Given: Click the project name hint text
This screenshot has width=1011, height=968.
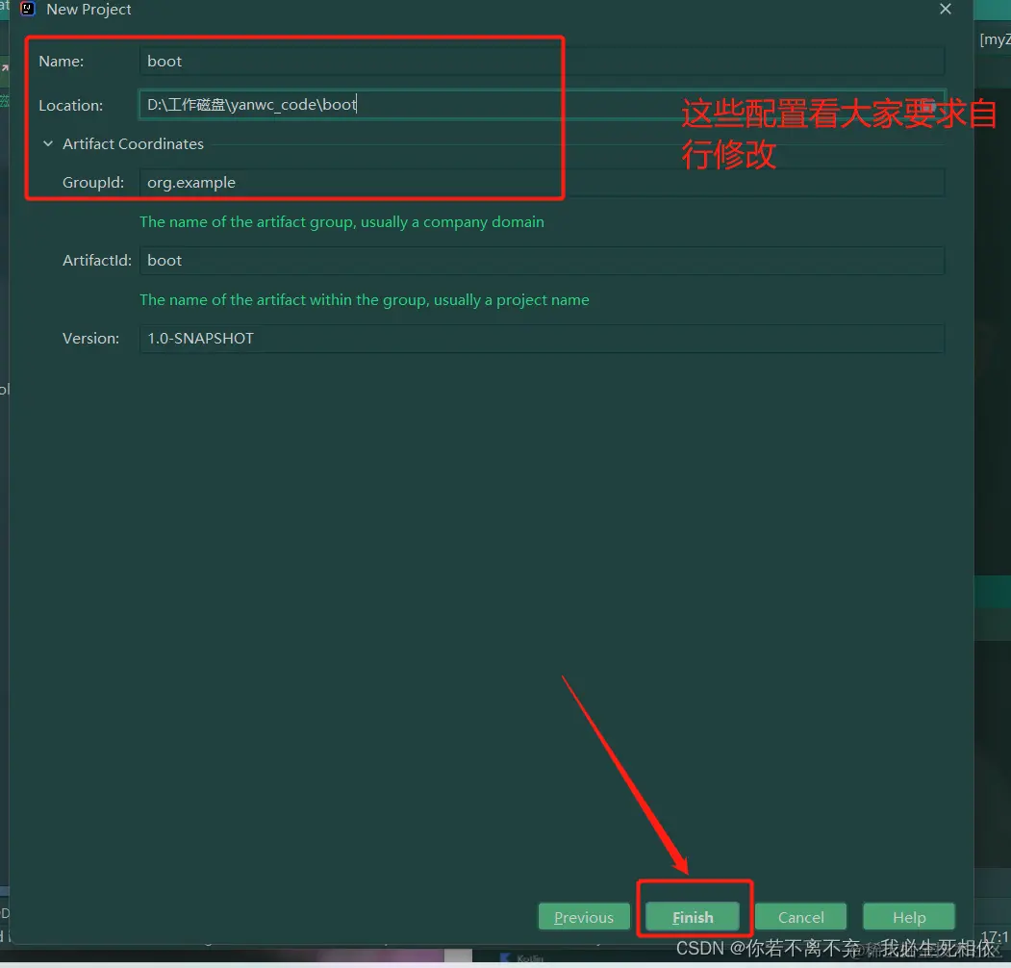Looking at the screenshot, I should click(365, 299).
